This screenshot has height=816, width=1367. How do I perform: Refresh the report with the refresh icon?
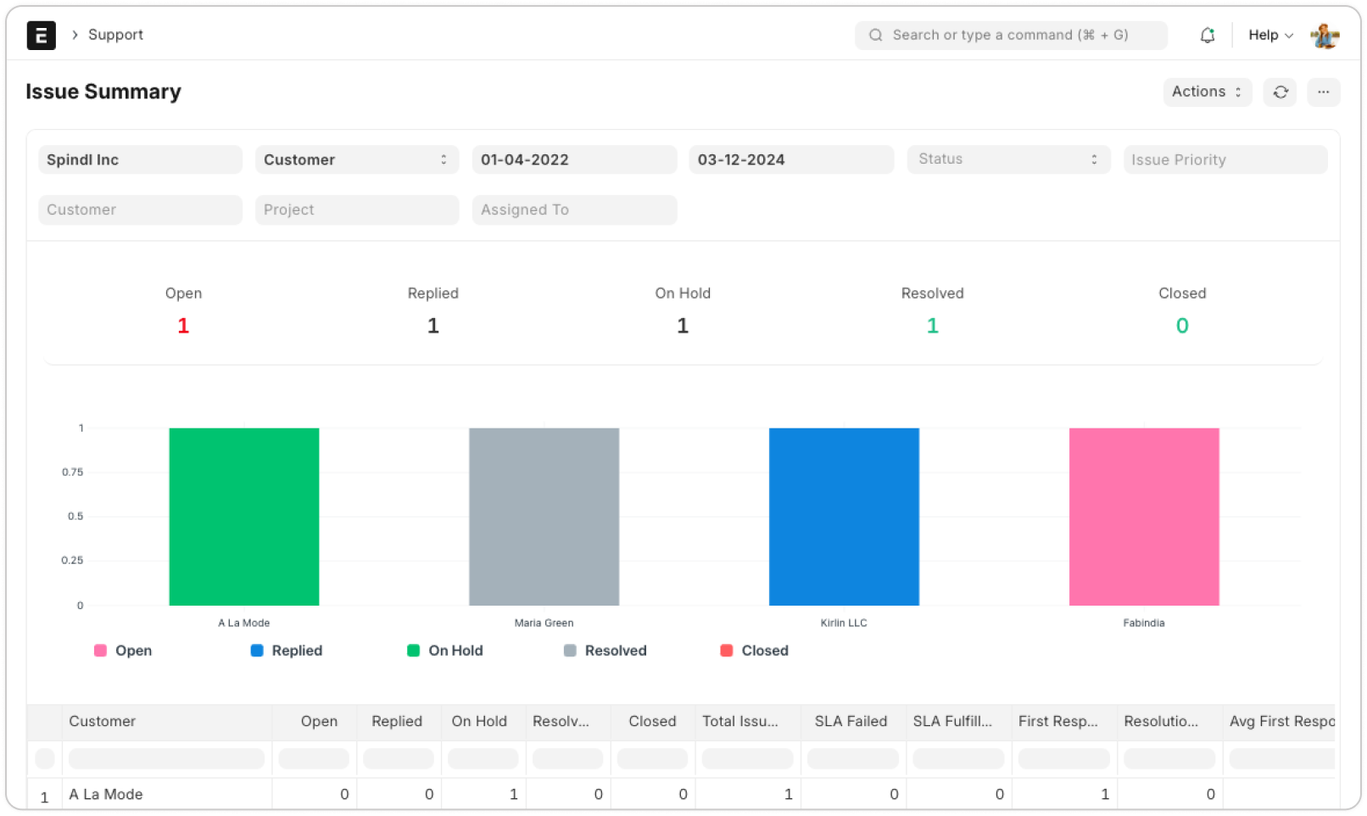point(1281,92)
